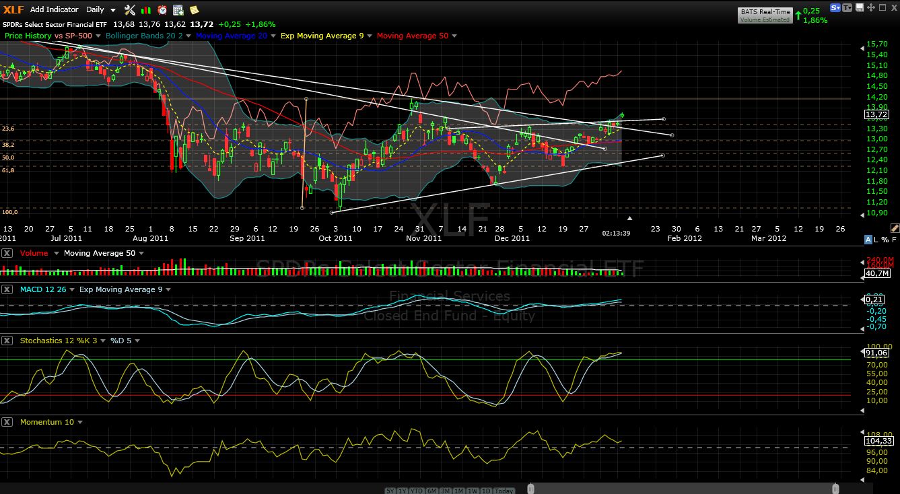Click the candlestick chart style icon

tap(146, 10)
